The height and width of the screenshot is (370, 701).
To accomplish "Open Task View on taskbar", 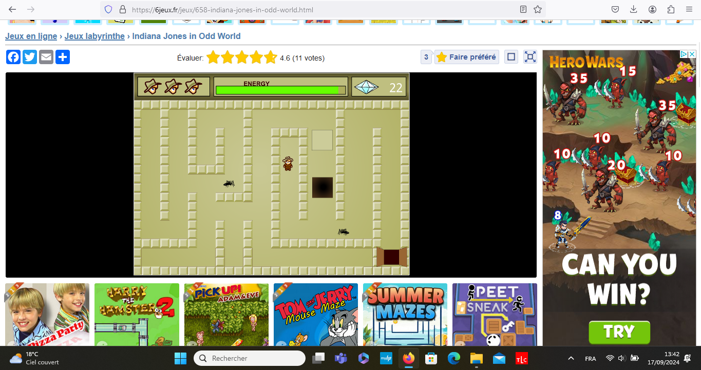I will pos(319,358).
